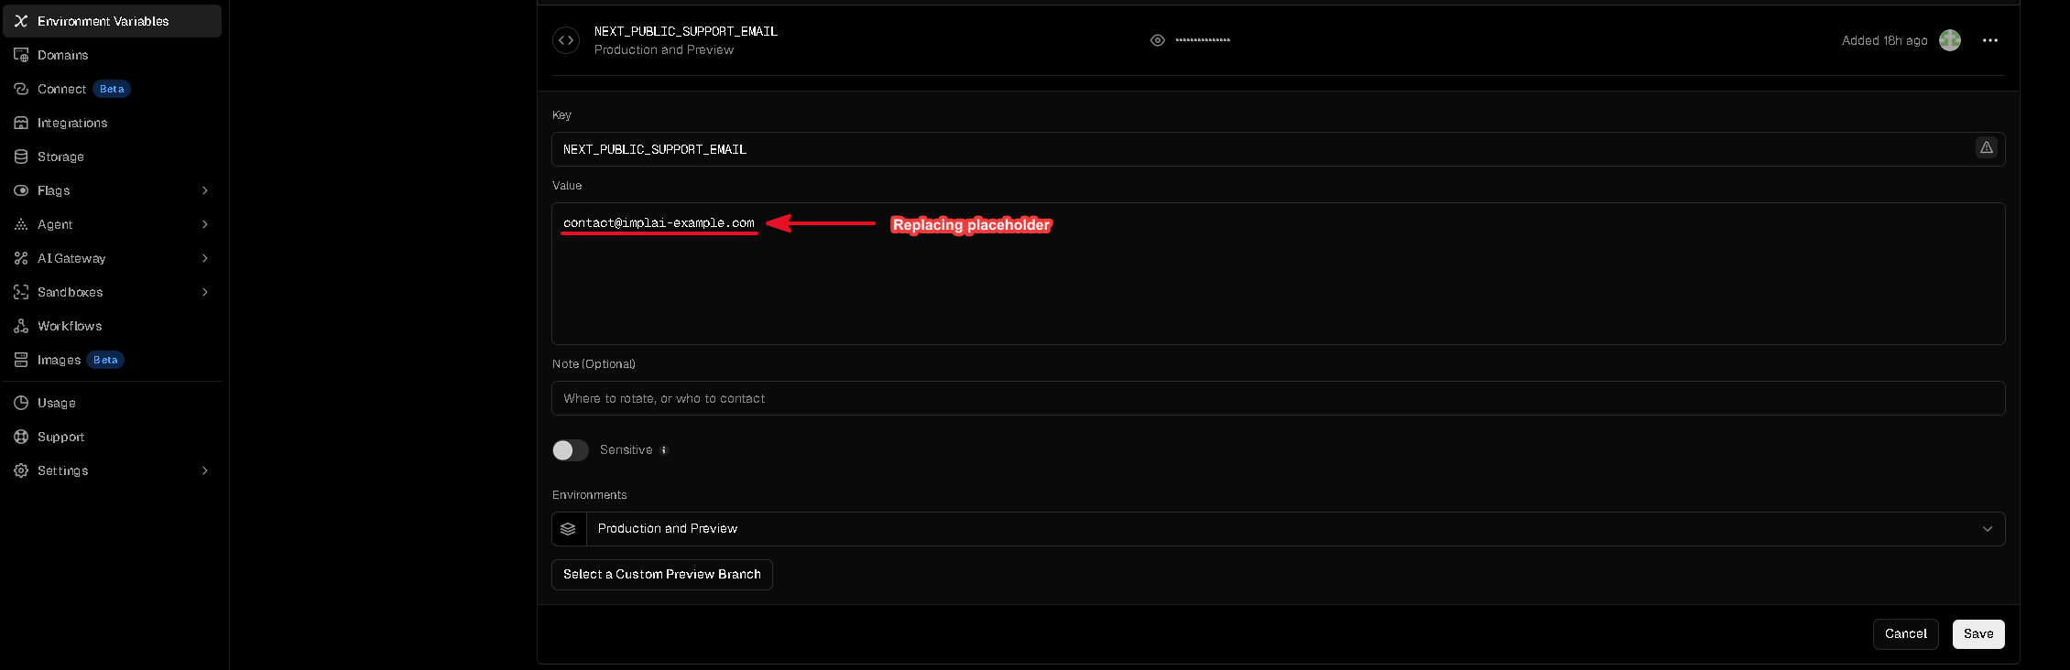Viewport: 2070px width, 670px height.
Task: Save the environment variable changes
Action: [x=1978, y=634]
